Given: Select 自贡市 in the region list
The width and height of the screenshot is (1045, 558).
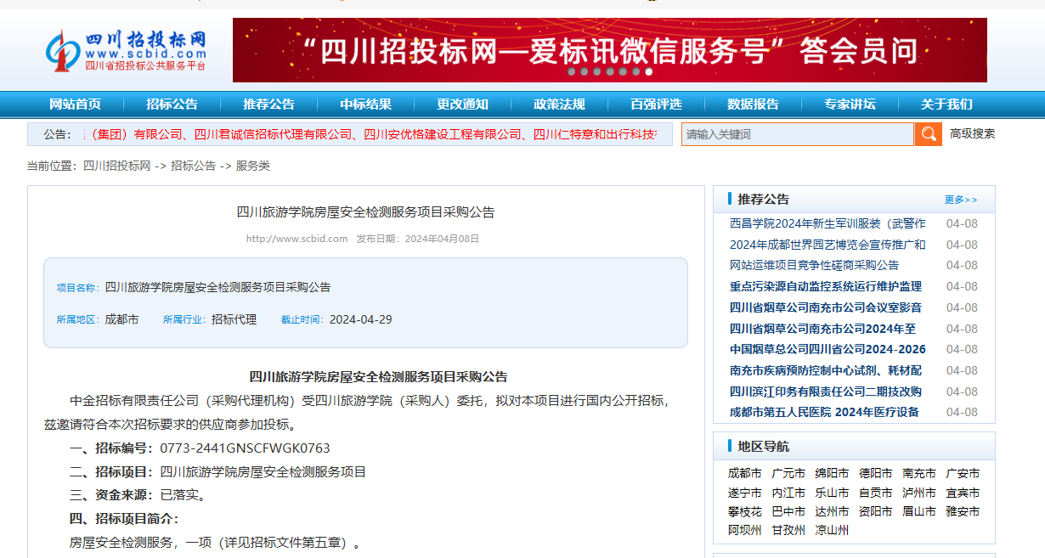Looking at the screenshot, I should click(x=876, y=493).
